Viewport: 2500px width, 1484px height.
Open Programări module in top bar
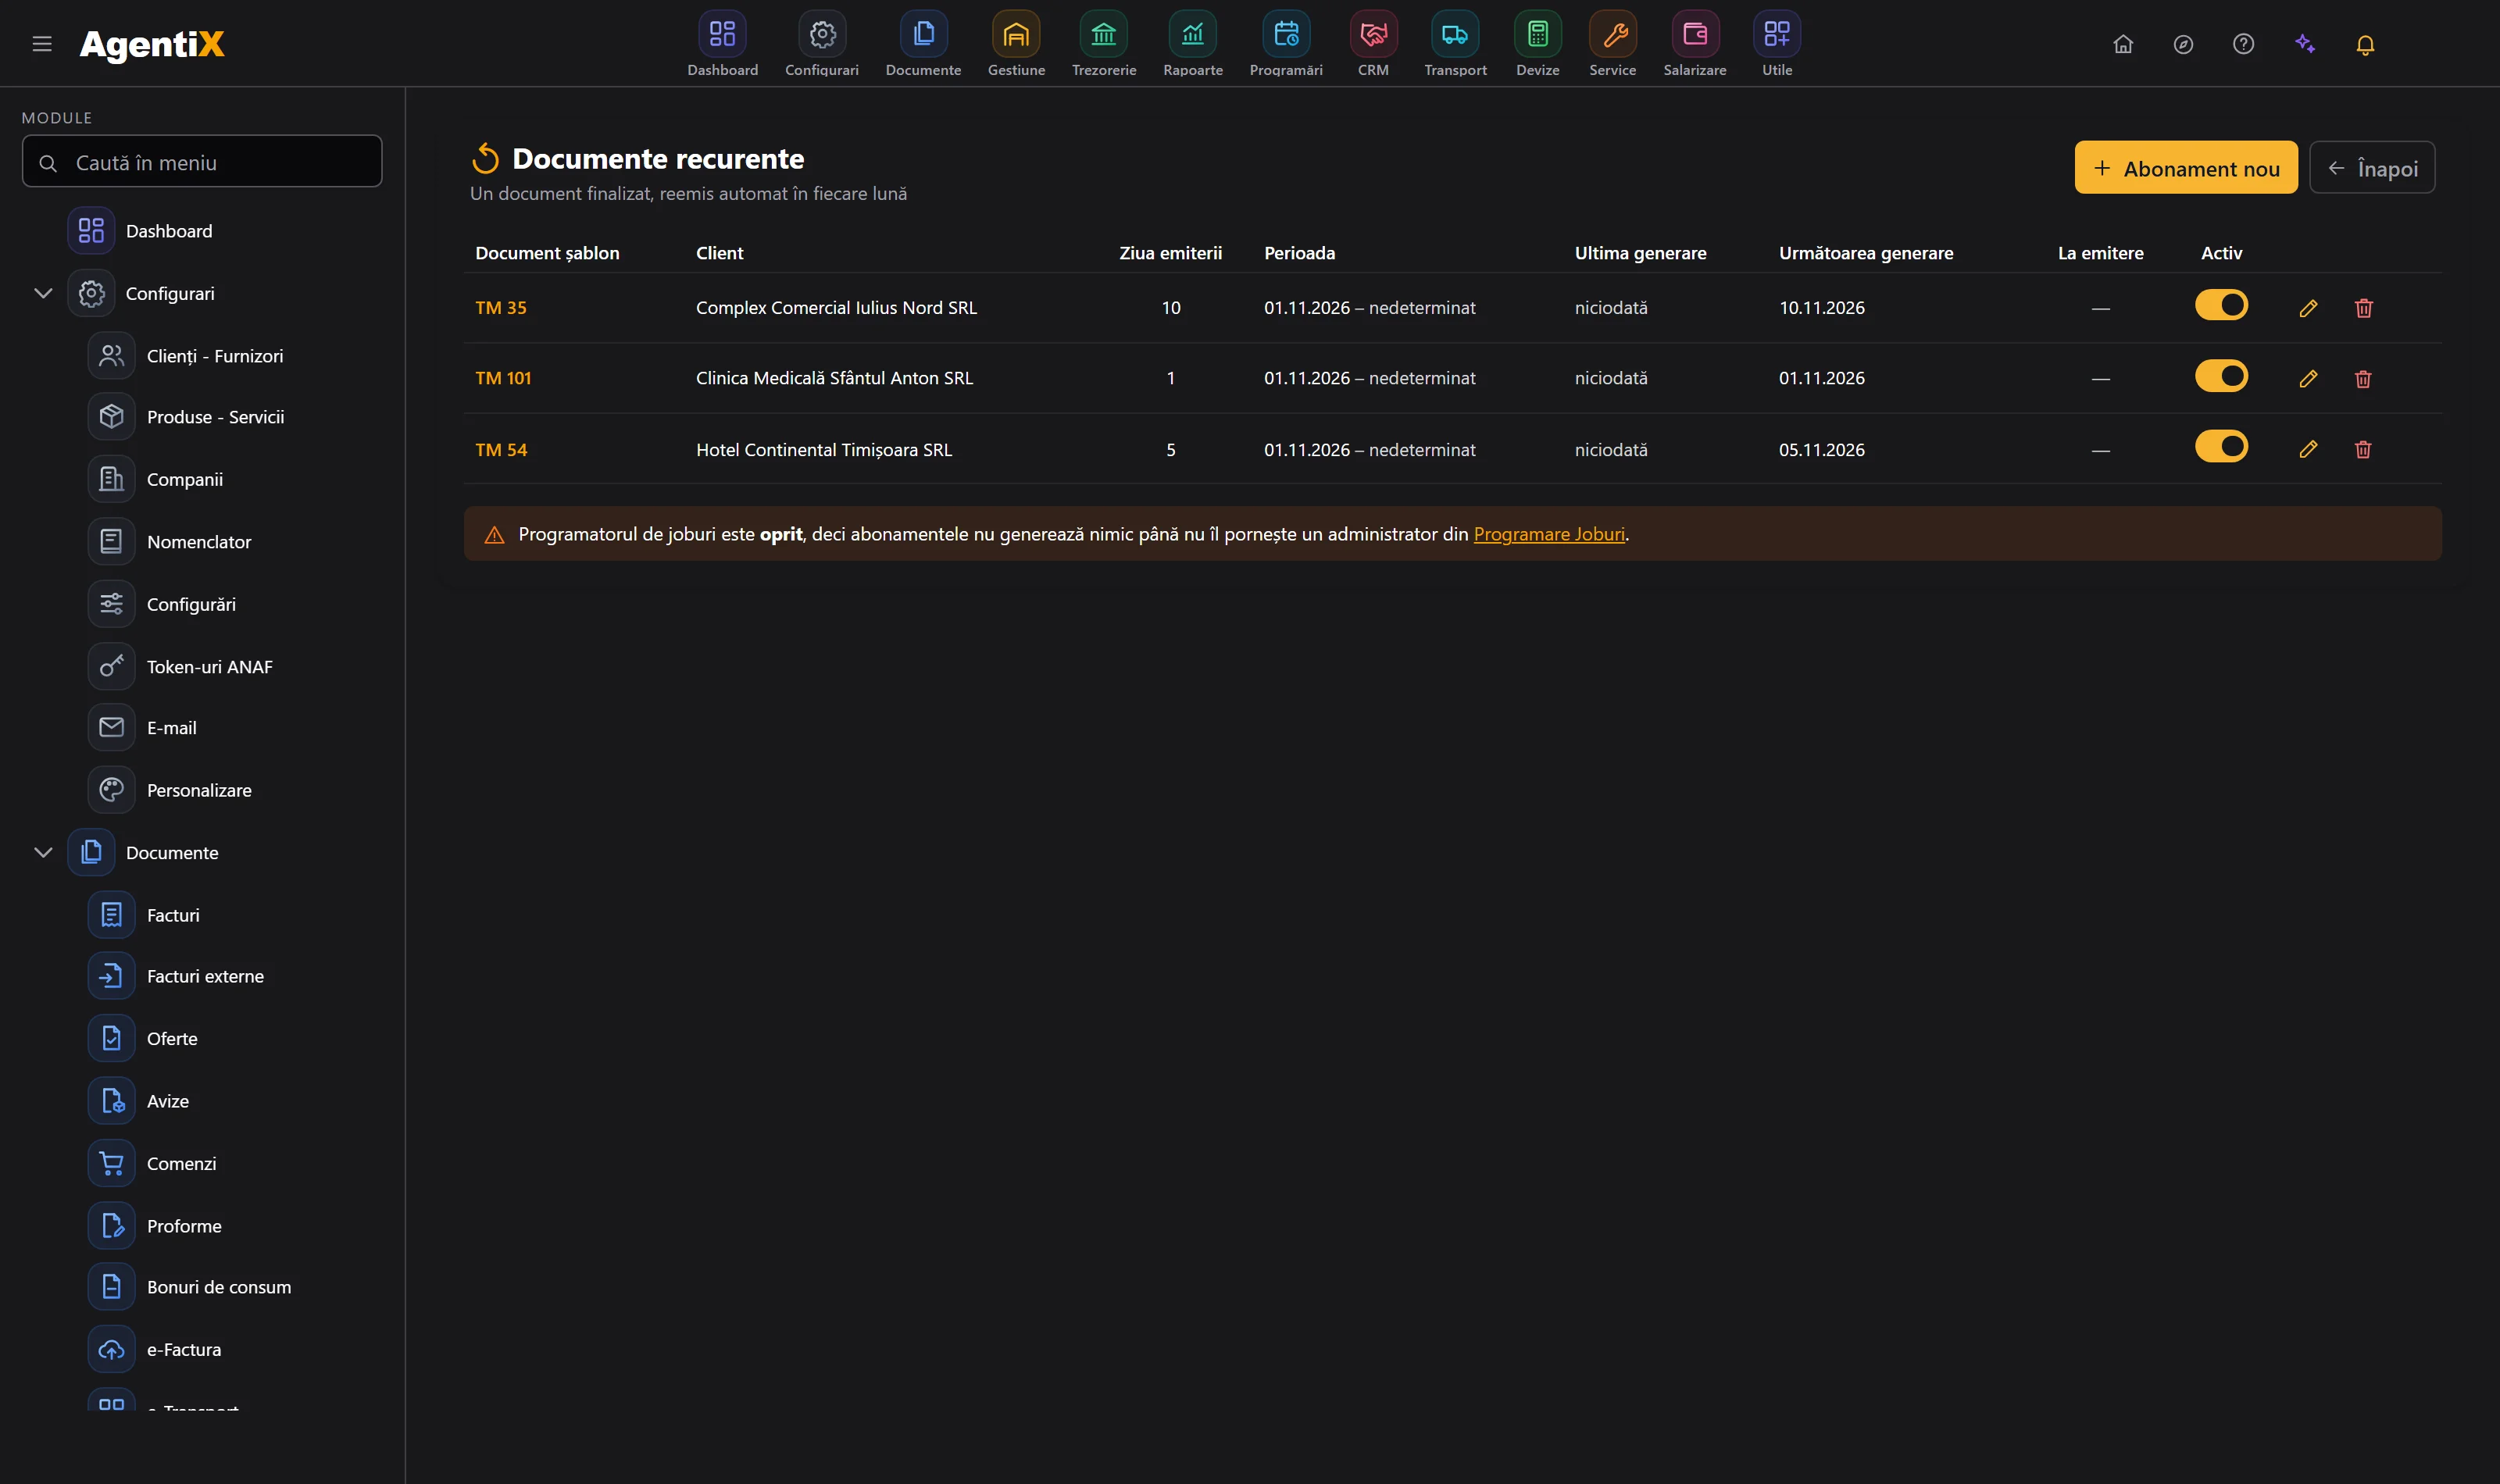(x=1286, y=44)
